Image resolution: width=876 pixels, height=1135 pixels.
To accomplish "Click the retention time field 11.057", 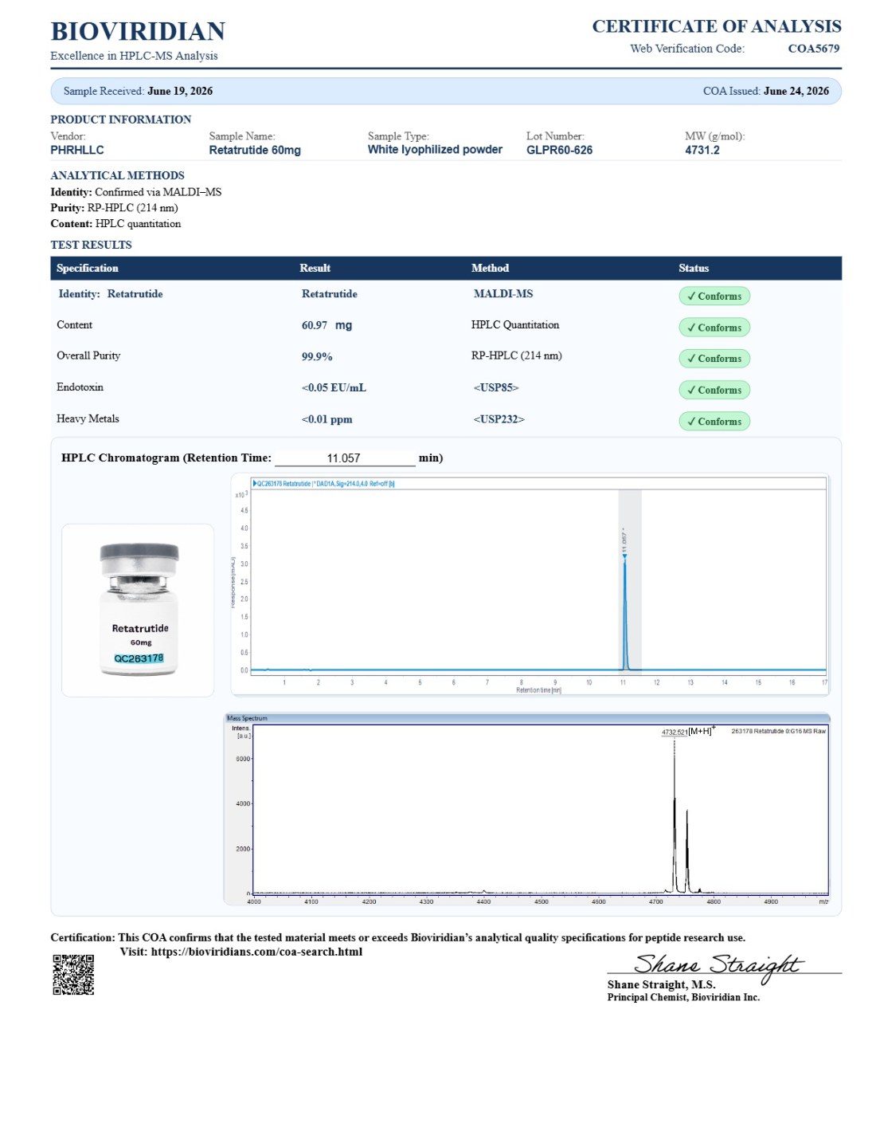I will click(345, 458).
